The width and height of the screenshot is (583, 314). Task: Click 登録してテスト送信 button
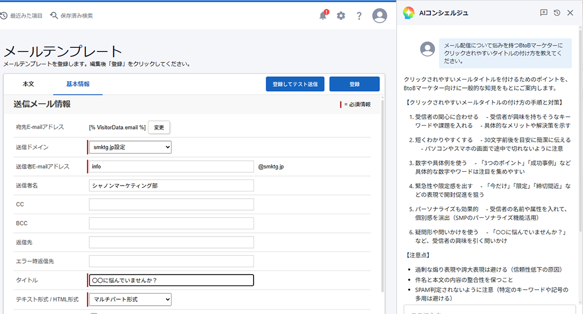pyautogui.click(x=295, y=84)
